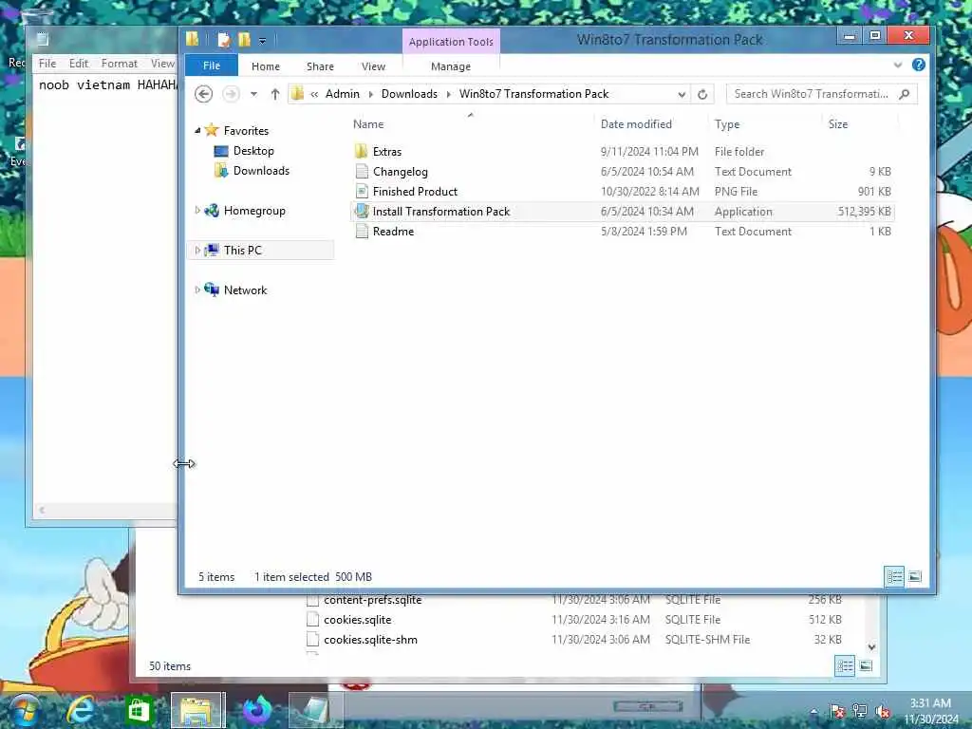Sort by the Size column header
This screenshot has width=972, height=729.
coord(837,124)
